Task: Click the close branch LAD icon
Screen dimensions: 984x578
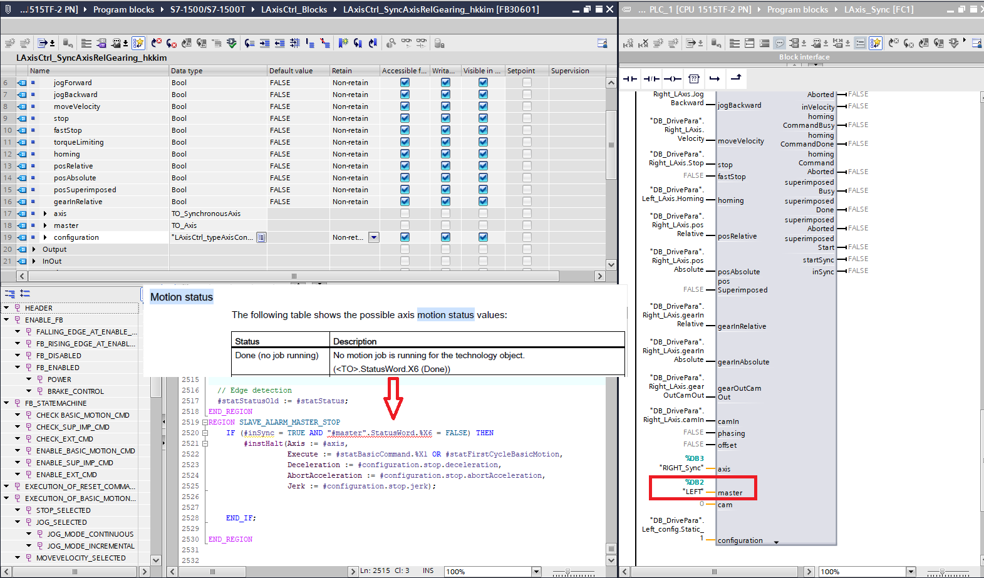Action: coord(736,78)
